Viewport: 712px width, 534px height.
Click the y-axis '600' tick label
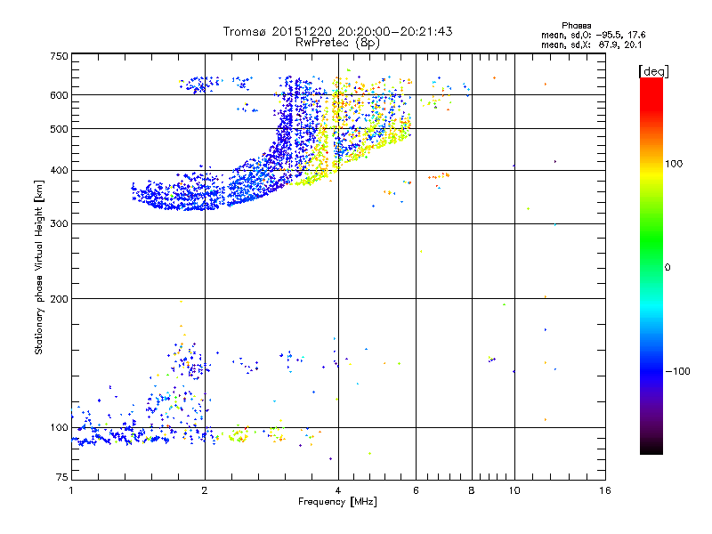pos(59,95)
